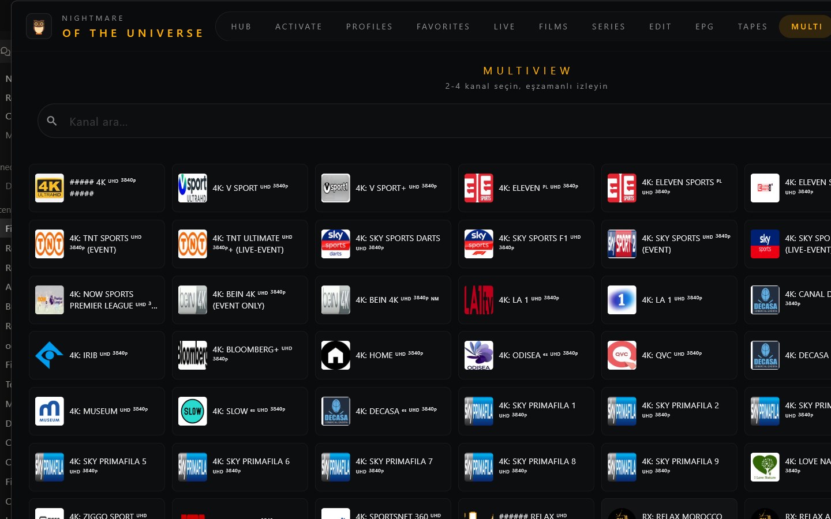Open the LIVE tab
The image size is (831, 519).
504,27
